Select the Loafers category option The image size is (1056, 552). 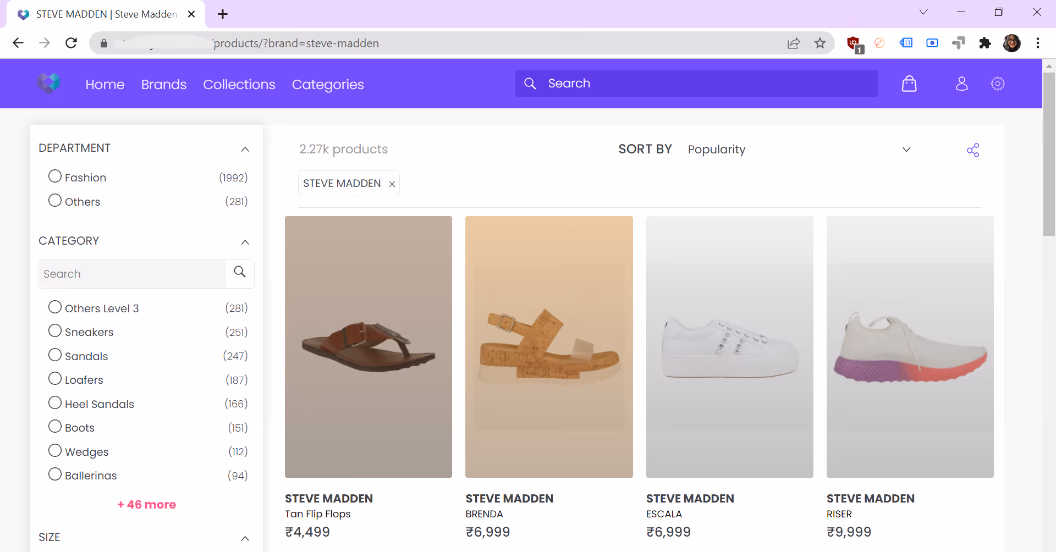click(55, 378)
